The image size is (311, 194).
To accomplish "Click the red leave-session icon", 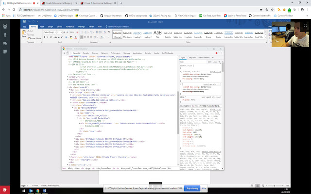I will point(5,190).
